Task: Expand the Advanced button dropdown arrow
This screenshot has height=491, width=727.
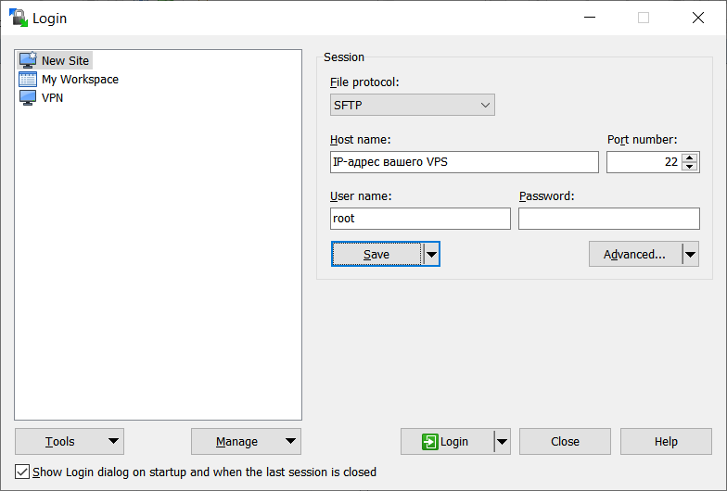Action: [690, 254]
